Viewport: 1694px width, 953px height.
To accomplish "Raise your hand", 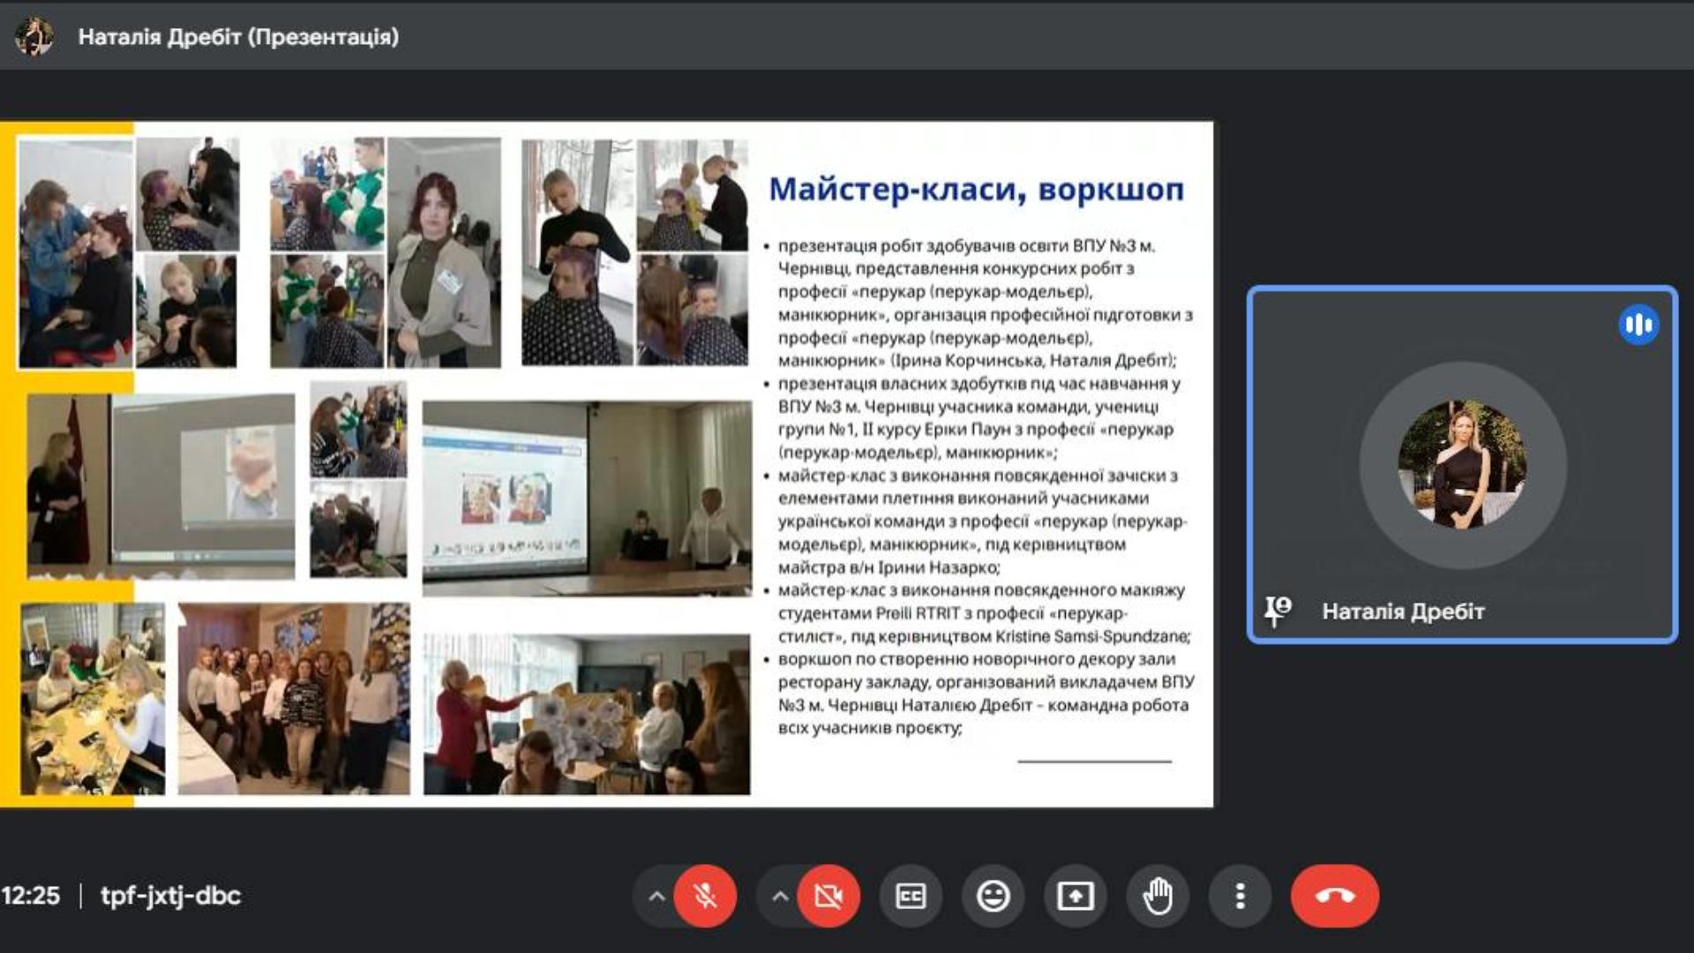I will click(1157, 897).
